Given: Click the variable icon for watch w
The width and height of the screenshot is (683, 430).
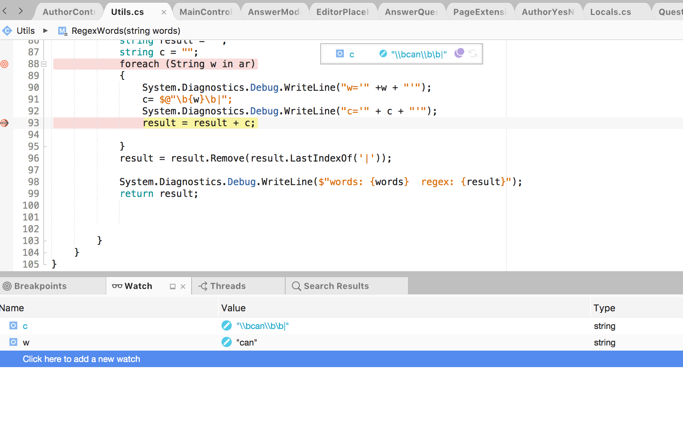Looking at the screenshot, I should click(x=13, y=342).
